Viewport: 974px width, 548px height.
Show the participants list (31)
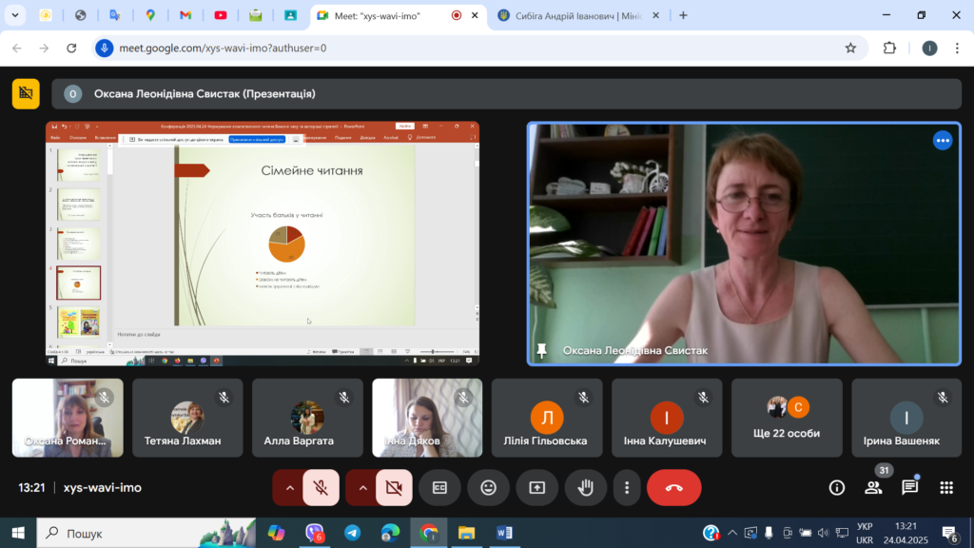[x=873, y=488]
